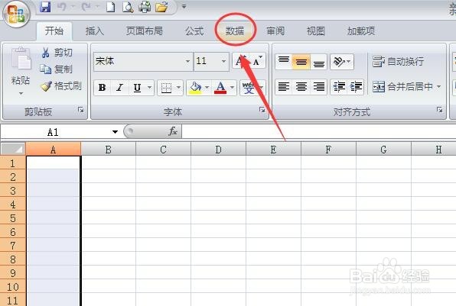Expand the 粘贴 options arrow
456x306 pixels.
21,93
